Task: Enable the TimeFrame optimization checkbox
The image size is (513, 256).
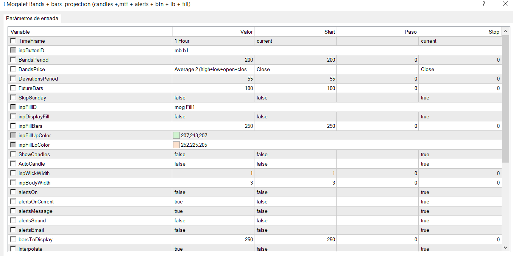Action: tap(13, 41)
